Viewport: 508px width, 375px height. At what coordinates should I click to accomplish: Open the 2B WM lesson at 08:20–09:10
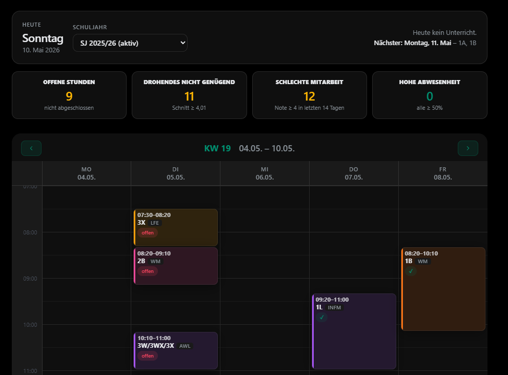[176, 266]
